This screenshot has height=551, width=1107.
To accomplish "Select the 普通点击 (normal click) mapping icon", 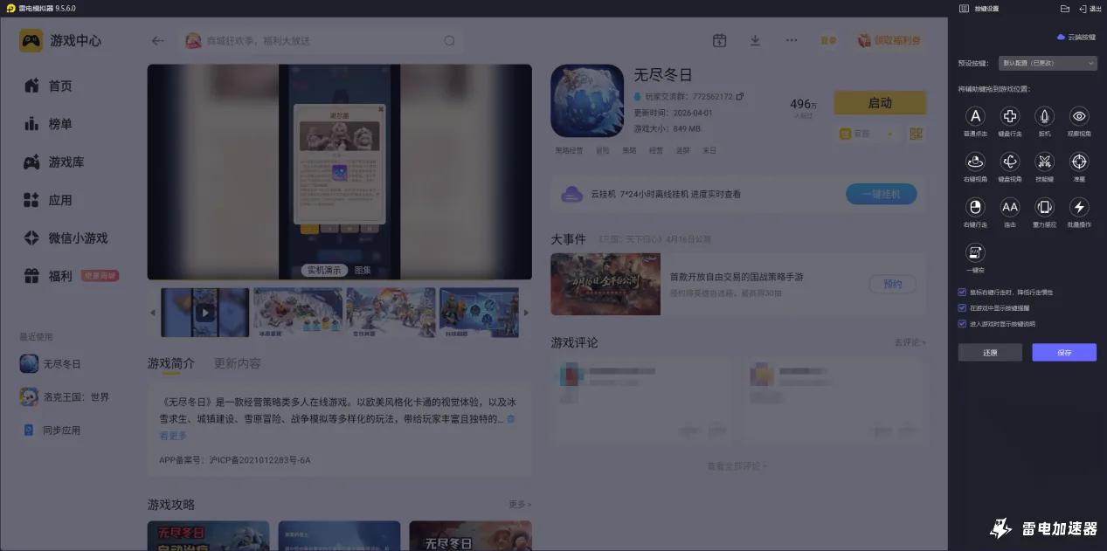I will pyautogui.click(x=975, y=116).
